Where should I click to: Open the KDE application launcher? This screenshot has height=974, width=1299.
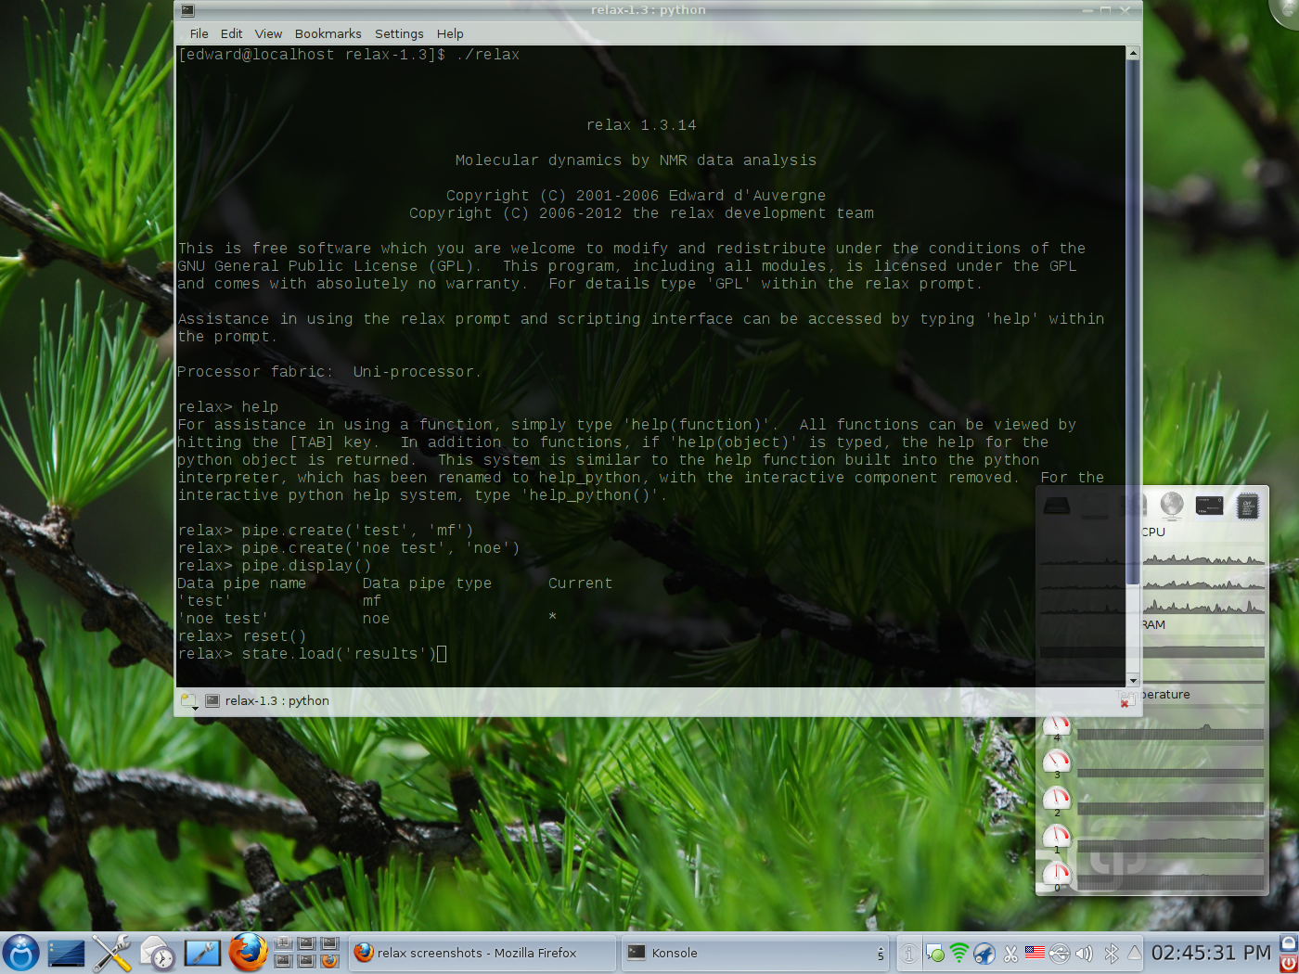[x=20, y=953]
